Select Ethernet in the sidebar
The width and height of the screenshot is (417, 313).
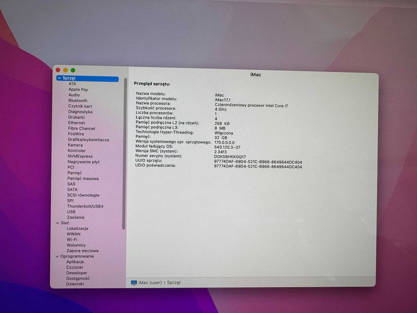coord(76,123)
